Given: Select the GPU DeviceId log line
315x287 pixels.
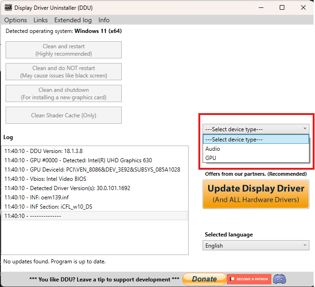Looking at the screenshot, I should point(95,170).
